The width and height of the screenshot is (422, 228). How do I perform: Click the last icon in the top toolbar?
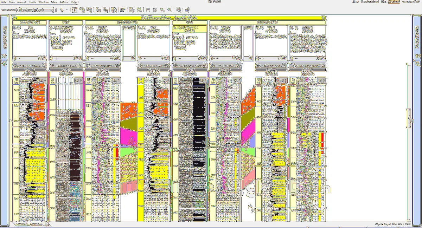(x=187, y=10)
